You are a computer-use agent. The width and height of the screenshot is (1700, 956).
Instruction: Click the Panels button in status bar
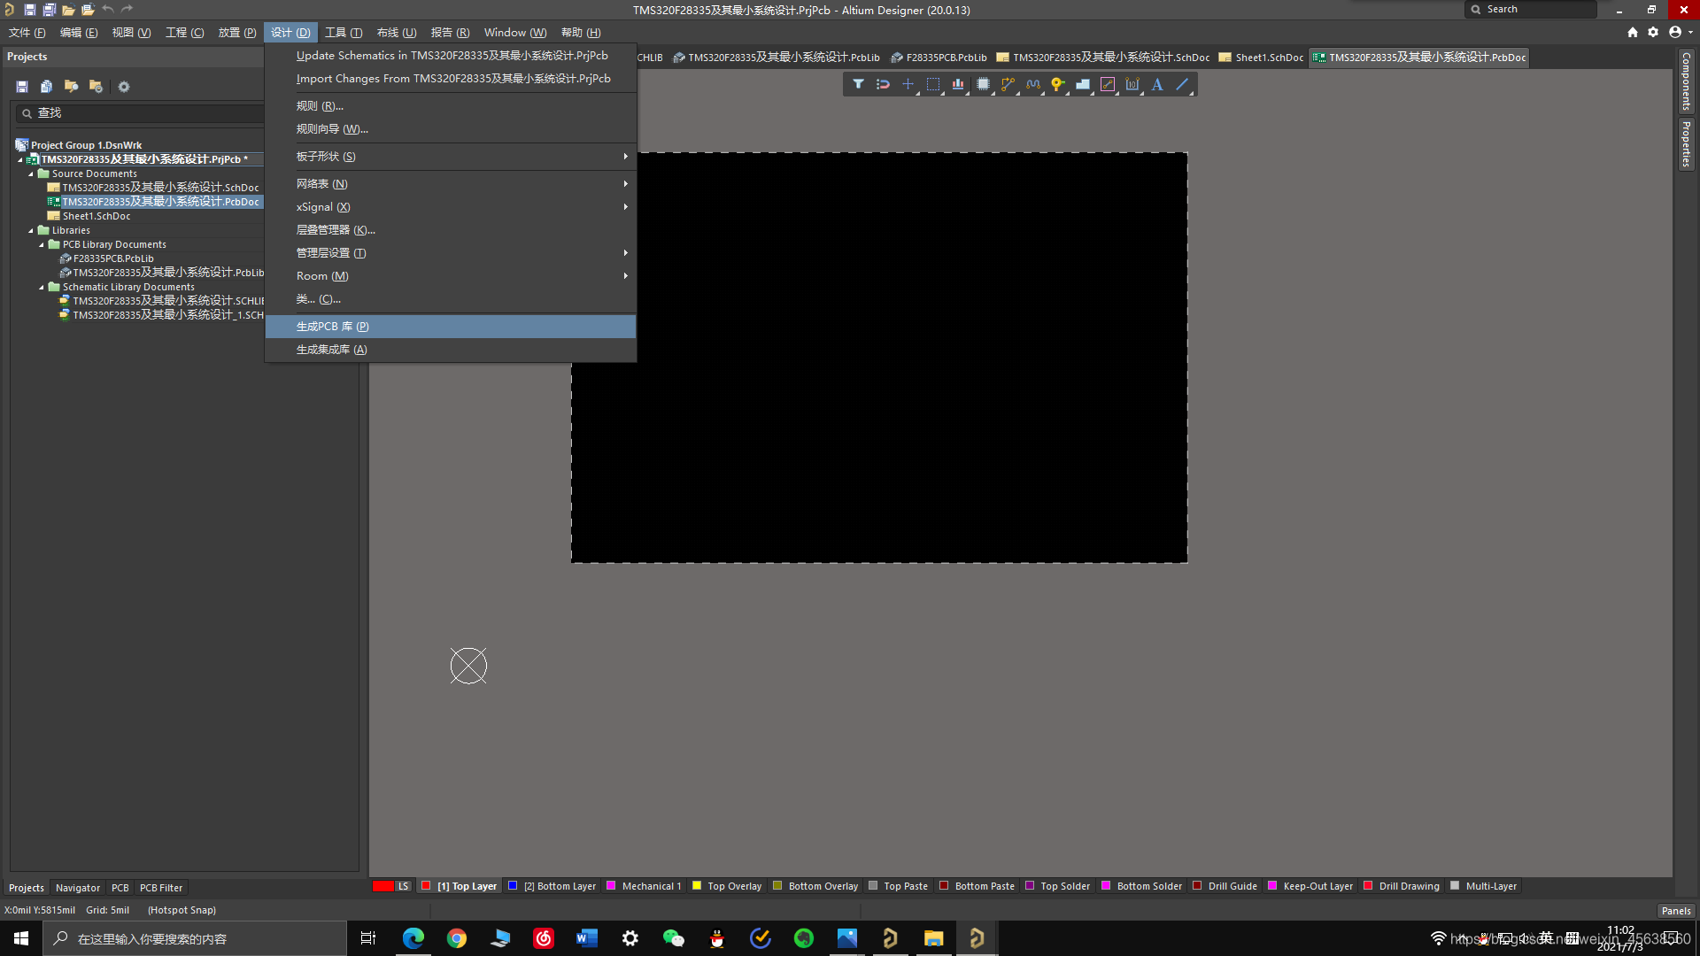[1675, 911]
